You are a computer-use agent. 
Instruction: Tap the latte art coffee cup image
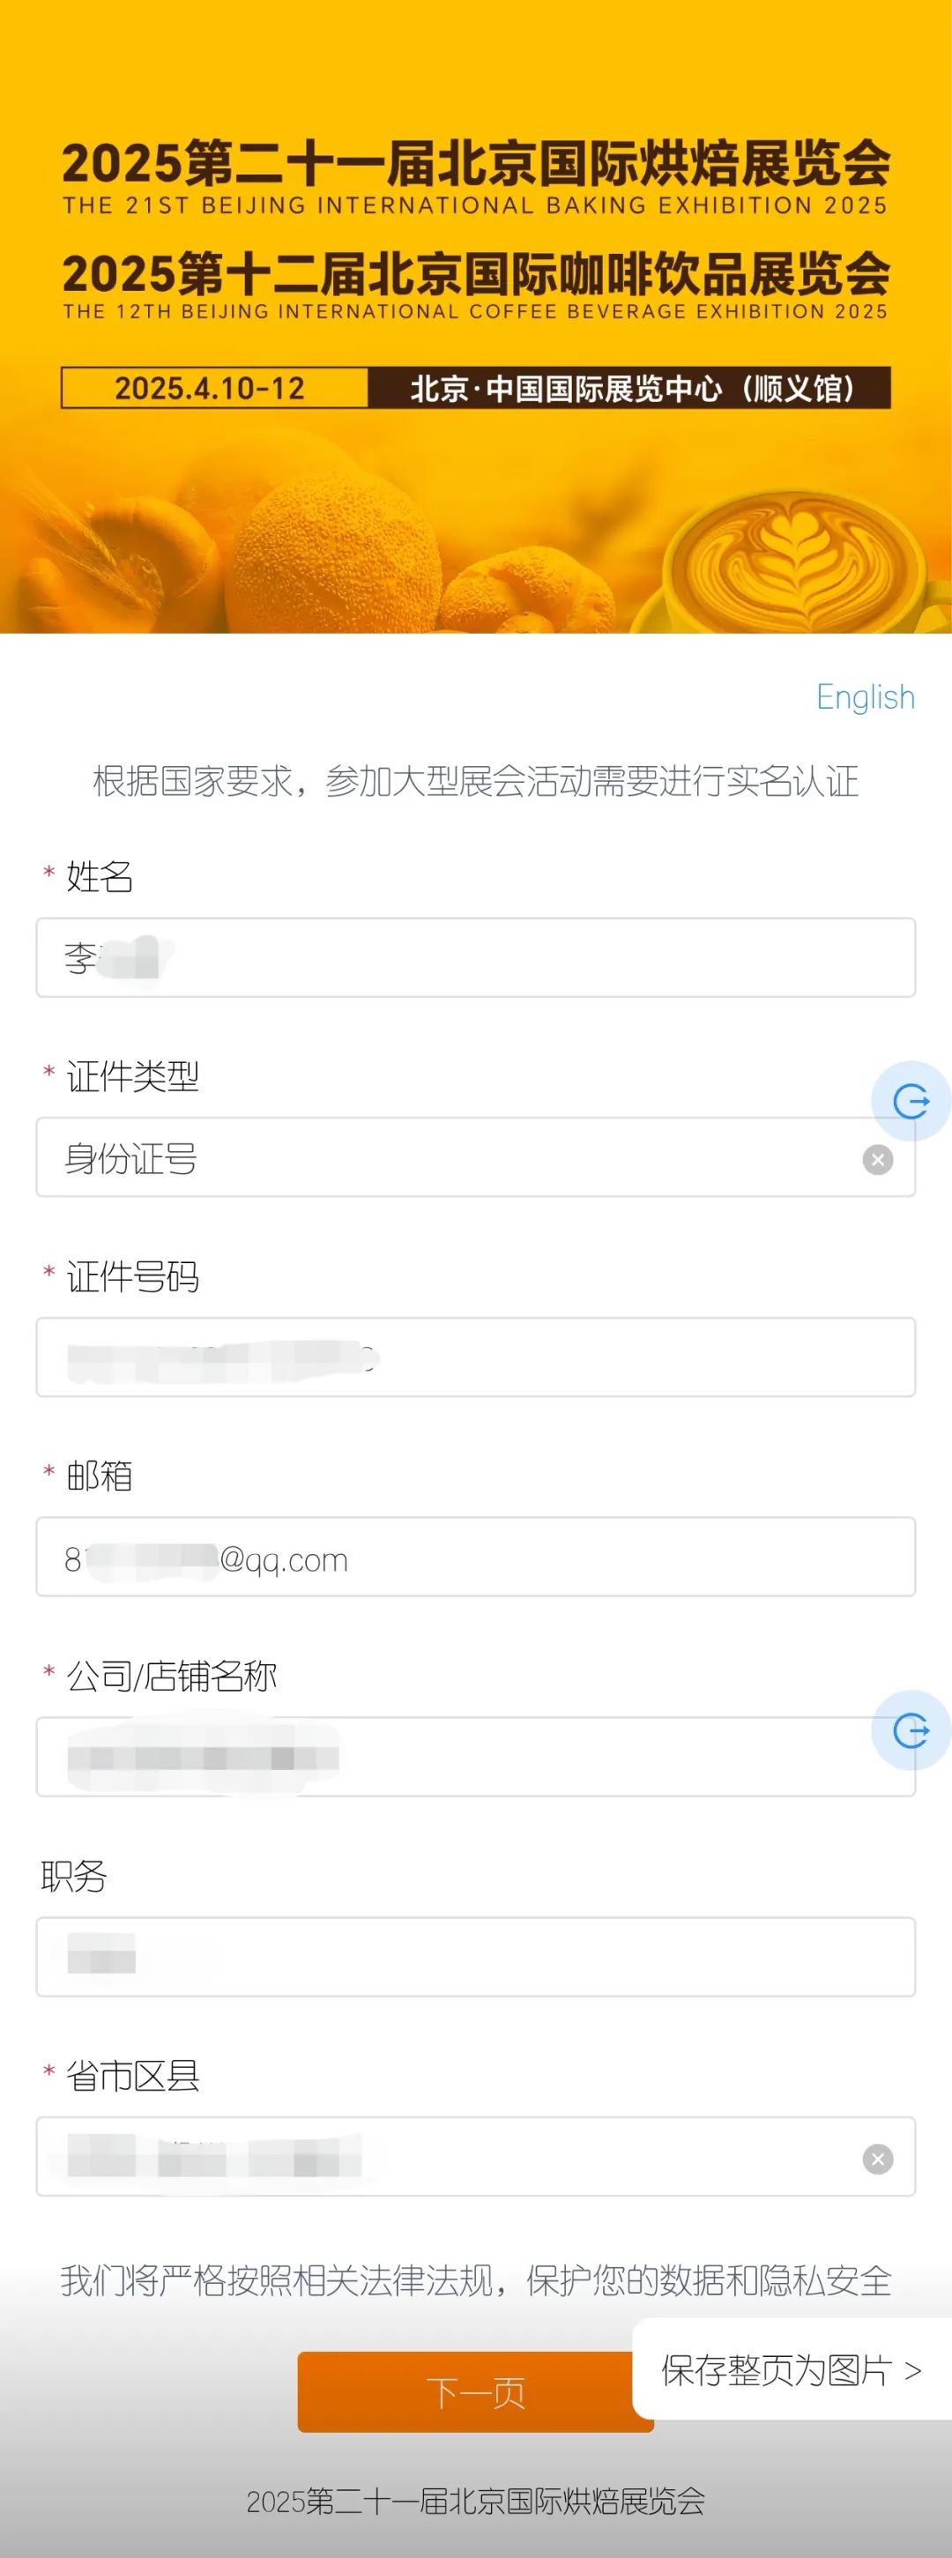(x=794, y=556)
